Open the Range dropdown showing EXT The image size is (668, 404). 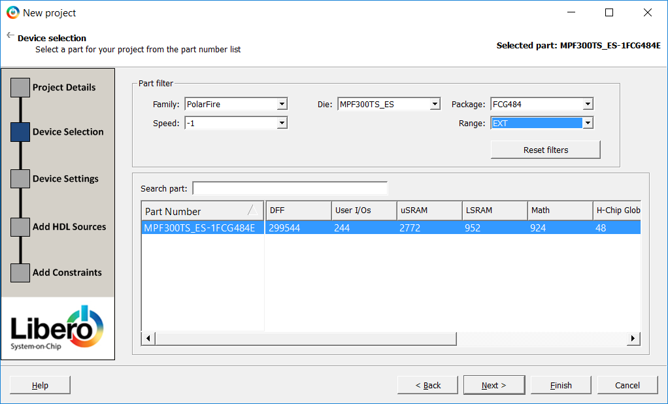pyautogui.click(x=542, y=123)
